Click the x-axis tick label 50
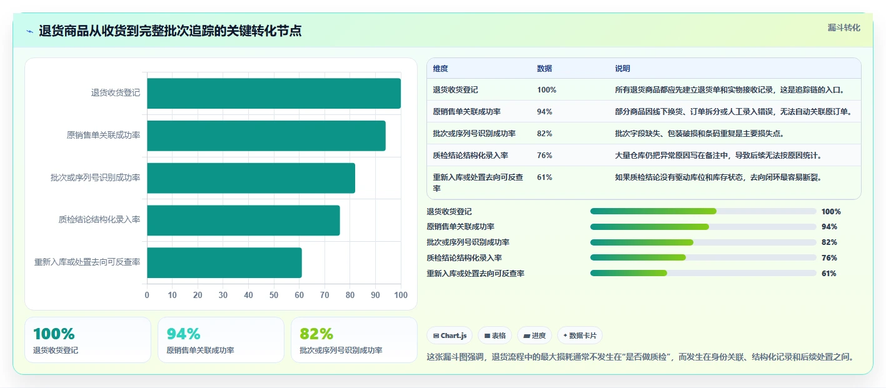 (274, 295)
